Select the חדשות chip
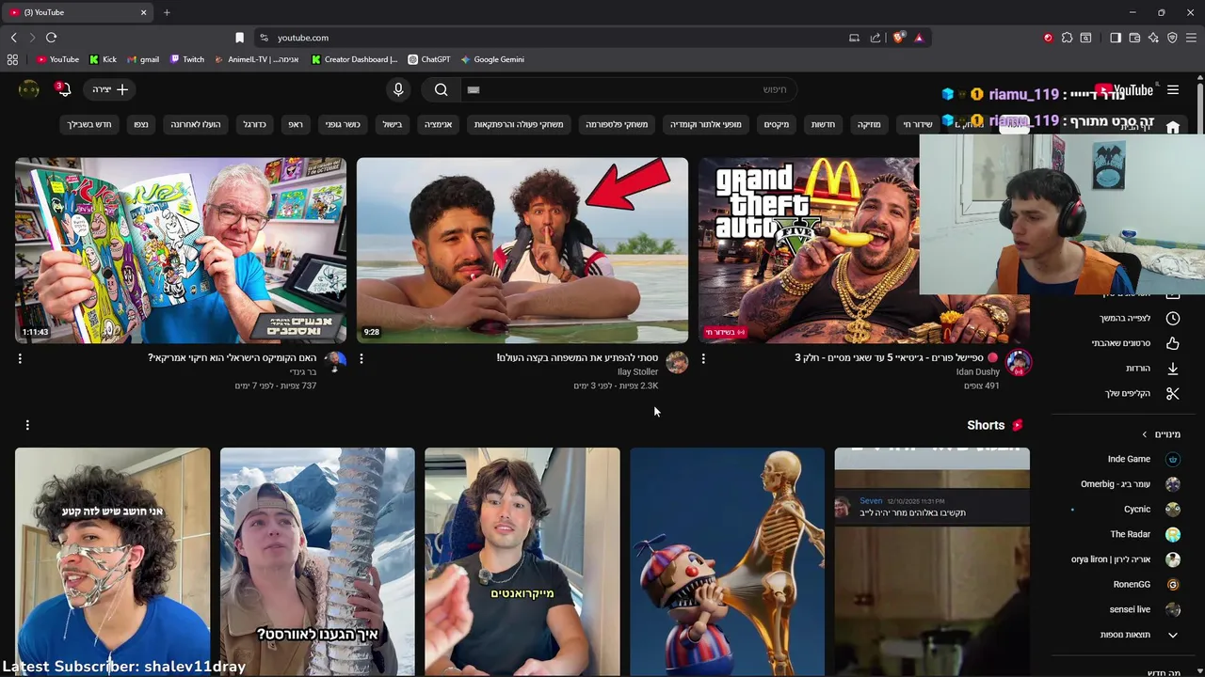 pyautogui.click(x=823, y=124)
